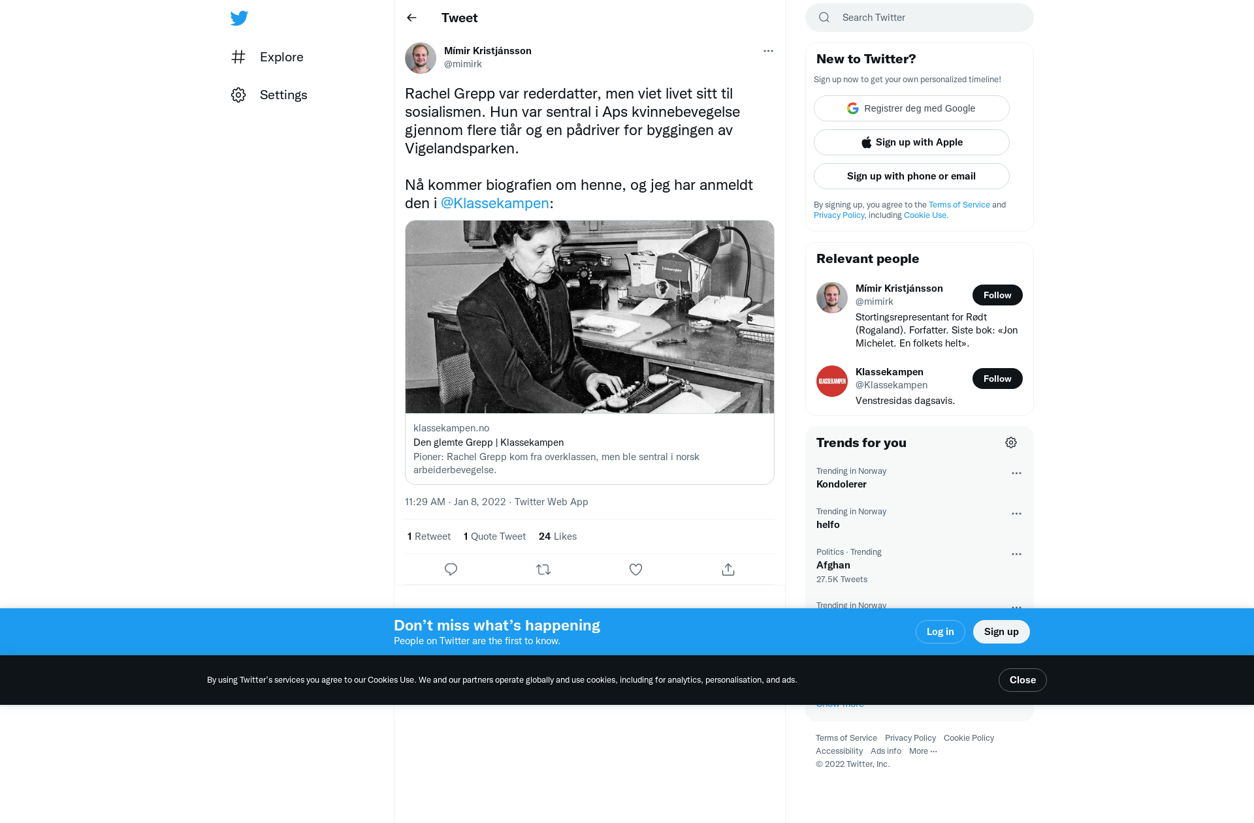Click the Sign up with Apple button

(x=912, y=142)
